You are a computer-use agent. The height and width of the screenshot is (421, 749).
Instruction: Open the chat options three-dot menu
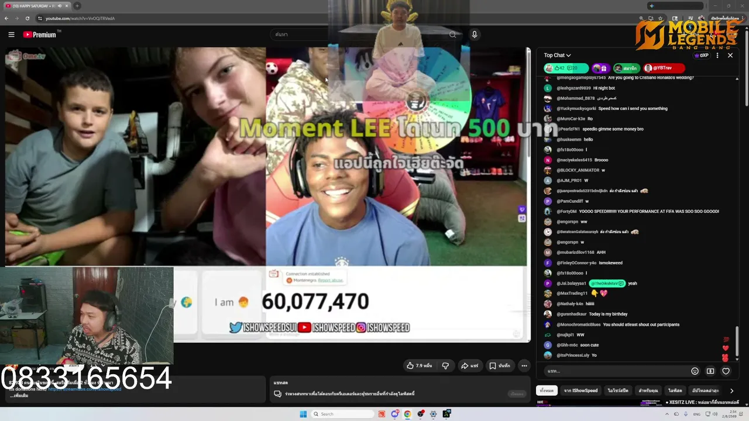click(x=717, y=55)
